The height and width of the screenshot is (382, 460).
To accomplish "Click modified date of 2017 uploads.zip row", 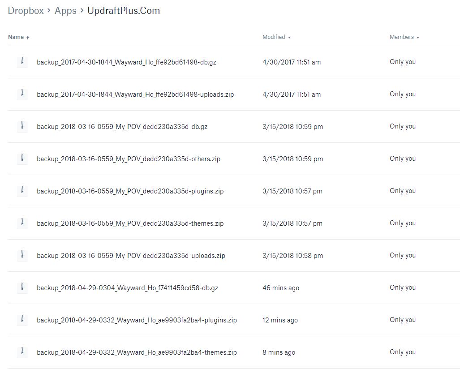I will pyautogui.click(x=292, y=94).
